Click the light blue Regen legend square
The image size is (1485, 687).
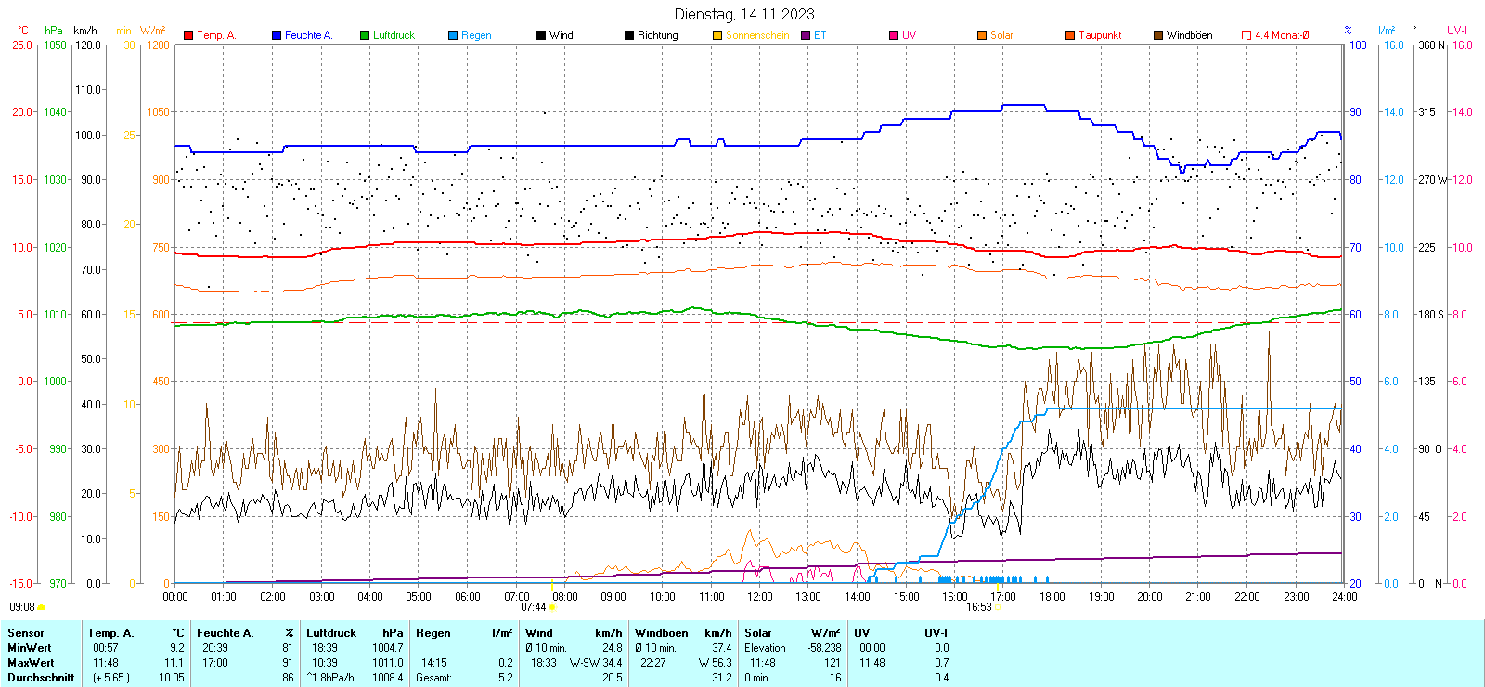coord(453,35)
